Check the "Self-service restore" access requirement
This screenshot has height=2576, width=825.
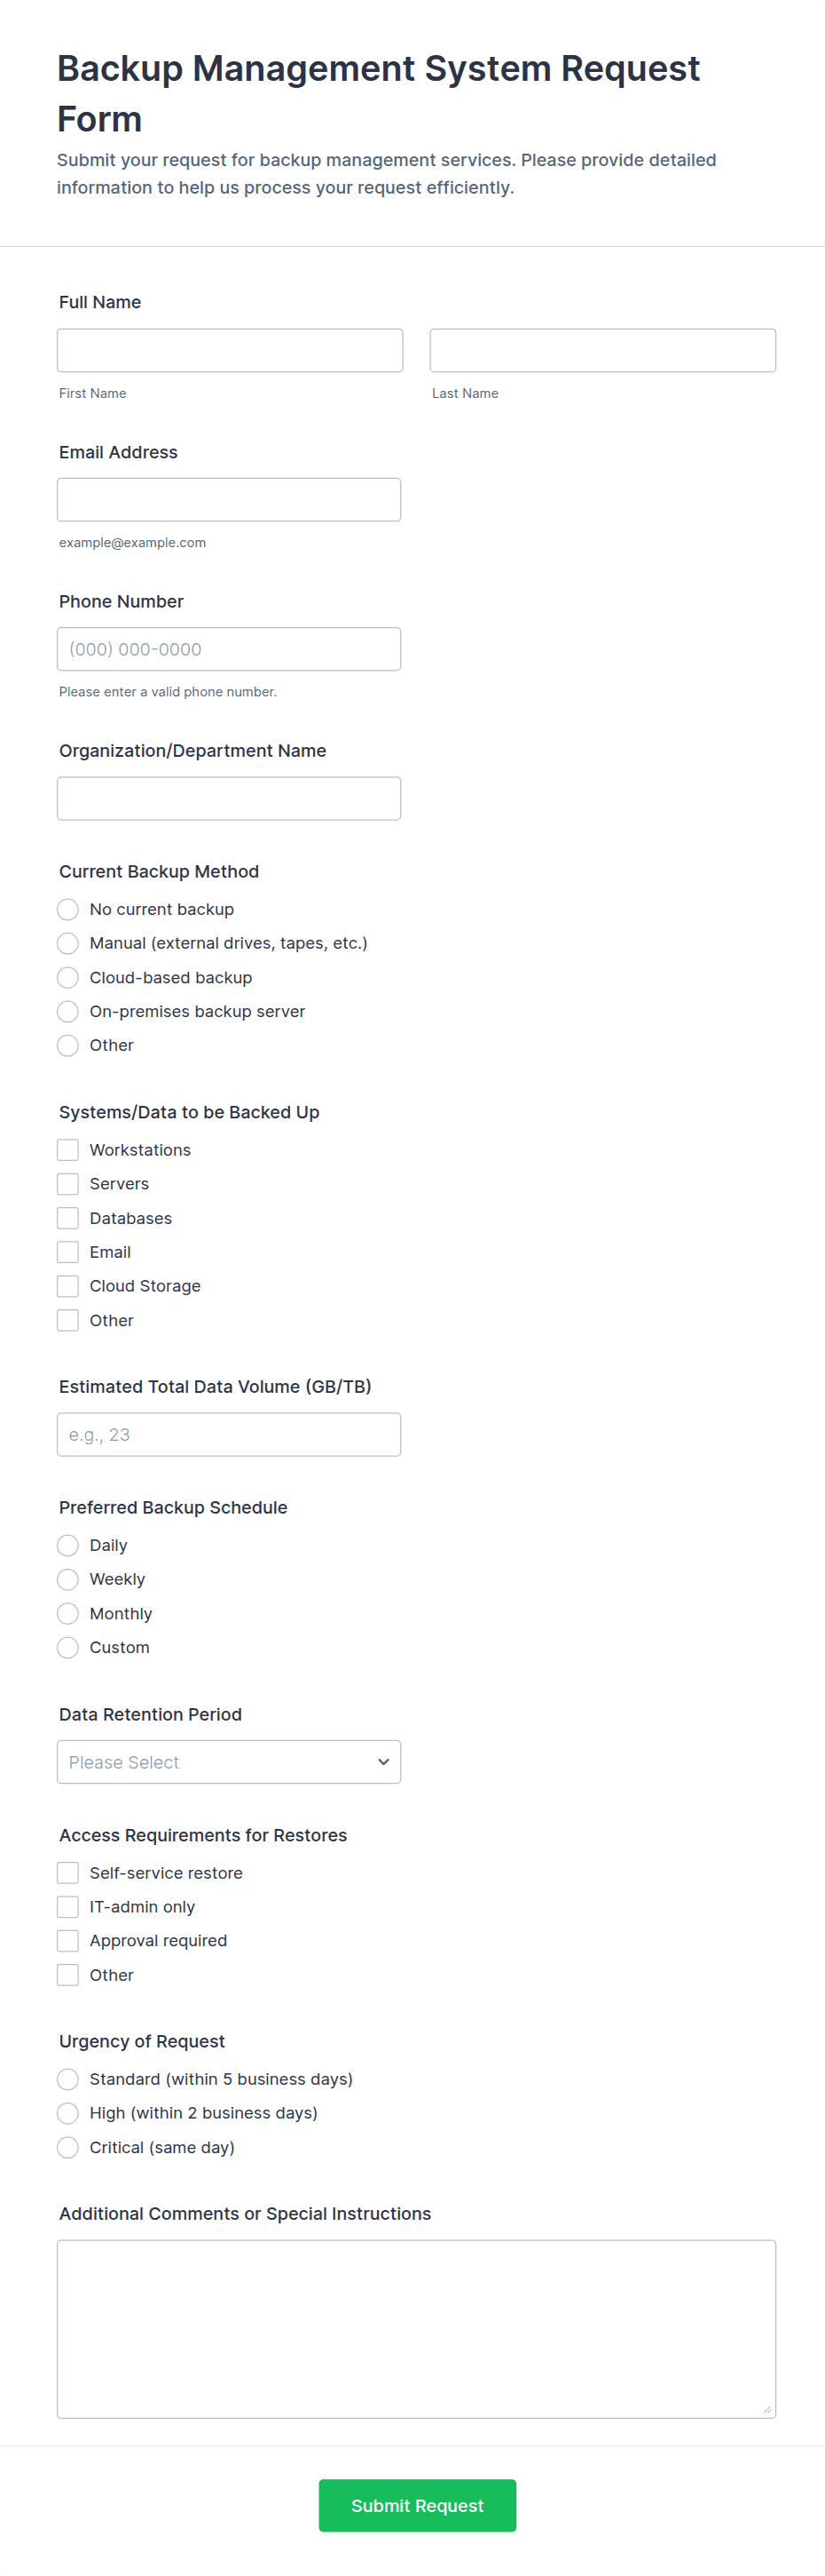coord(67,1872)
